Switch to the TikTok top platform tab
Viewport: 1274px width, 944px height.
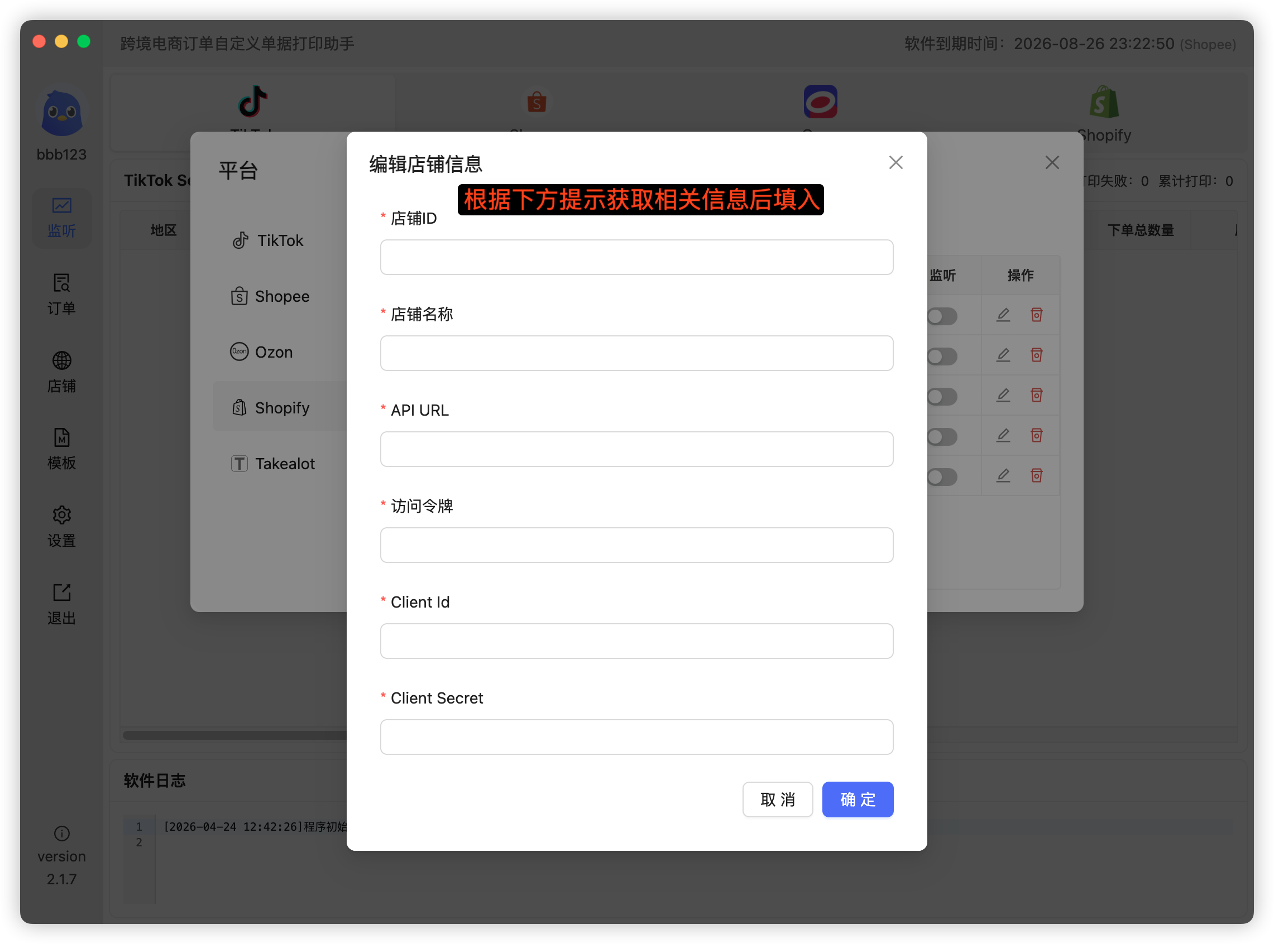point(252,112)
